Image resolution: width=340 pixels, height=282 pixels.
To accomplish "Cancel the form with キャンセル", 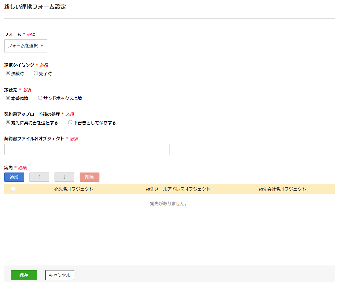I will pos(59,275).
